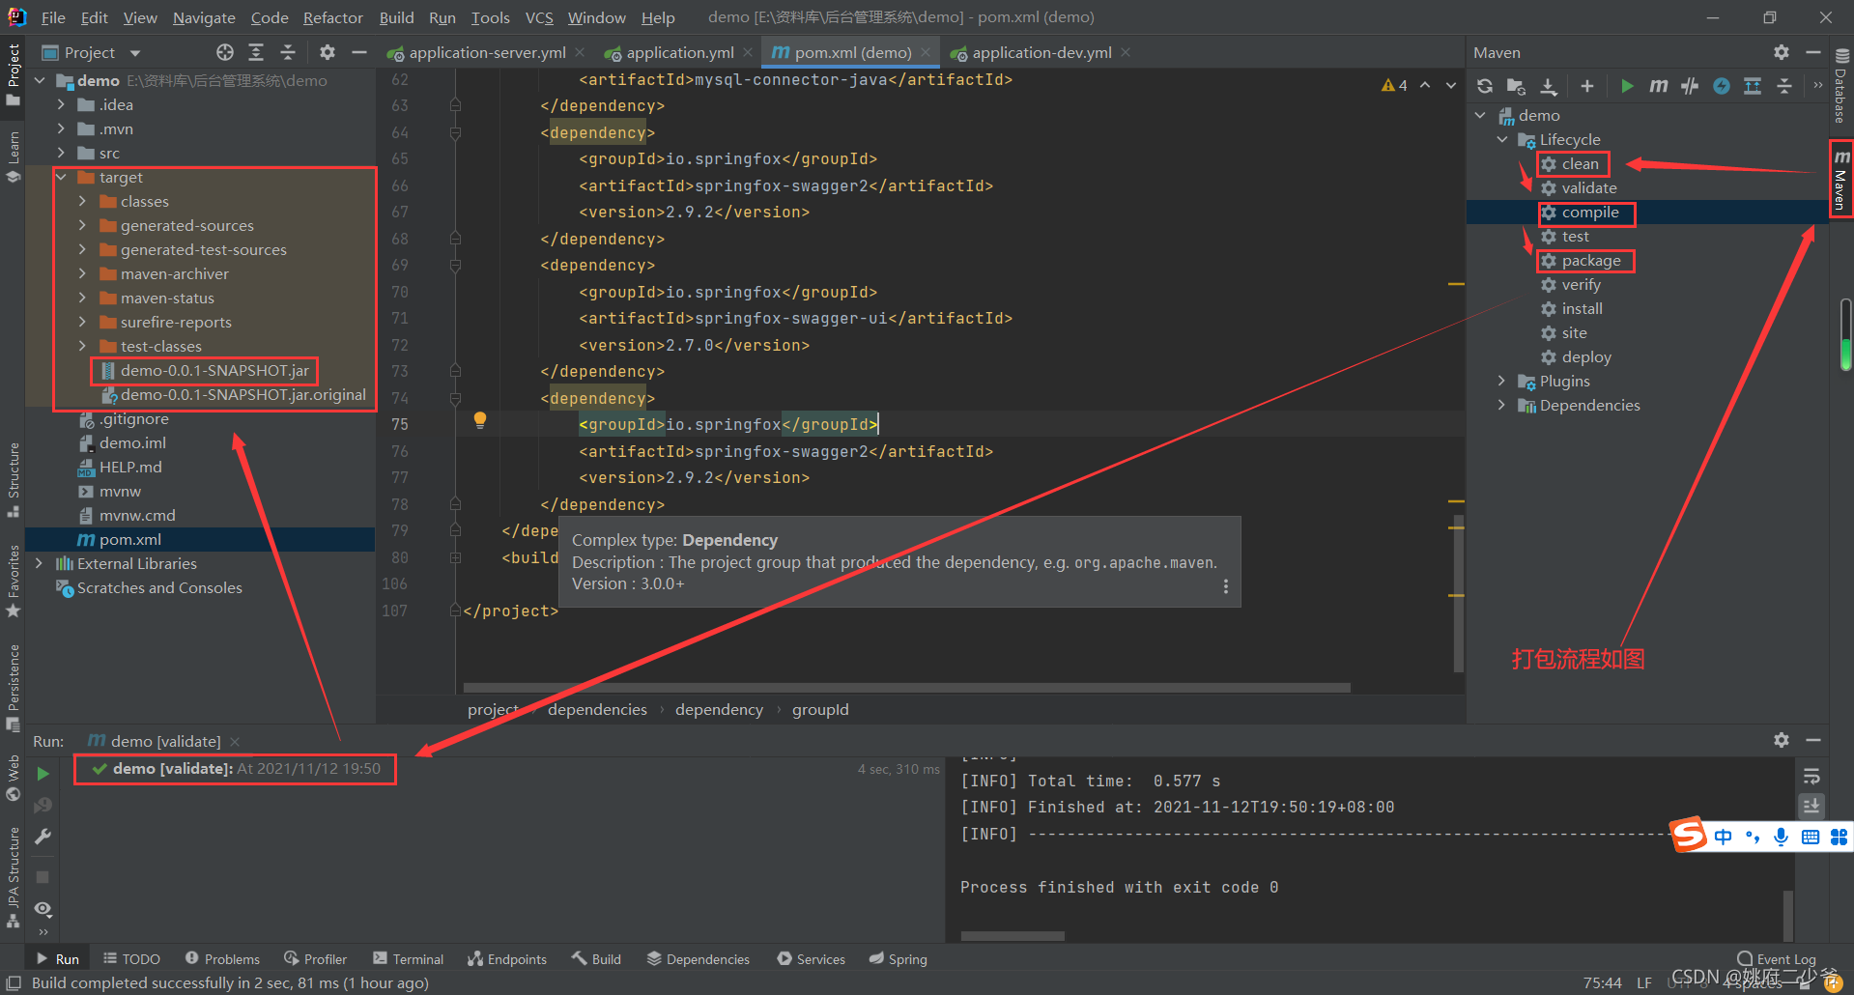Collapse all in Project panel toolbar
Screen dimensions: 1854x995
tap(288, 52)
